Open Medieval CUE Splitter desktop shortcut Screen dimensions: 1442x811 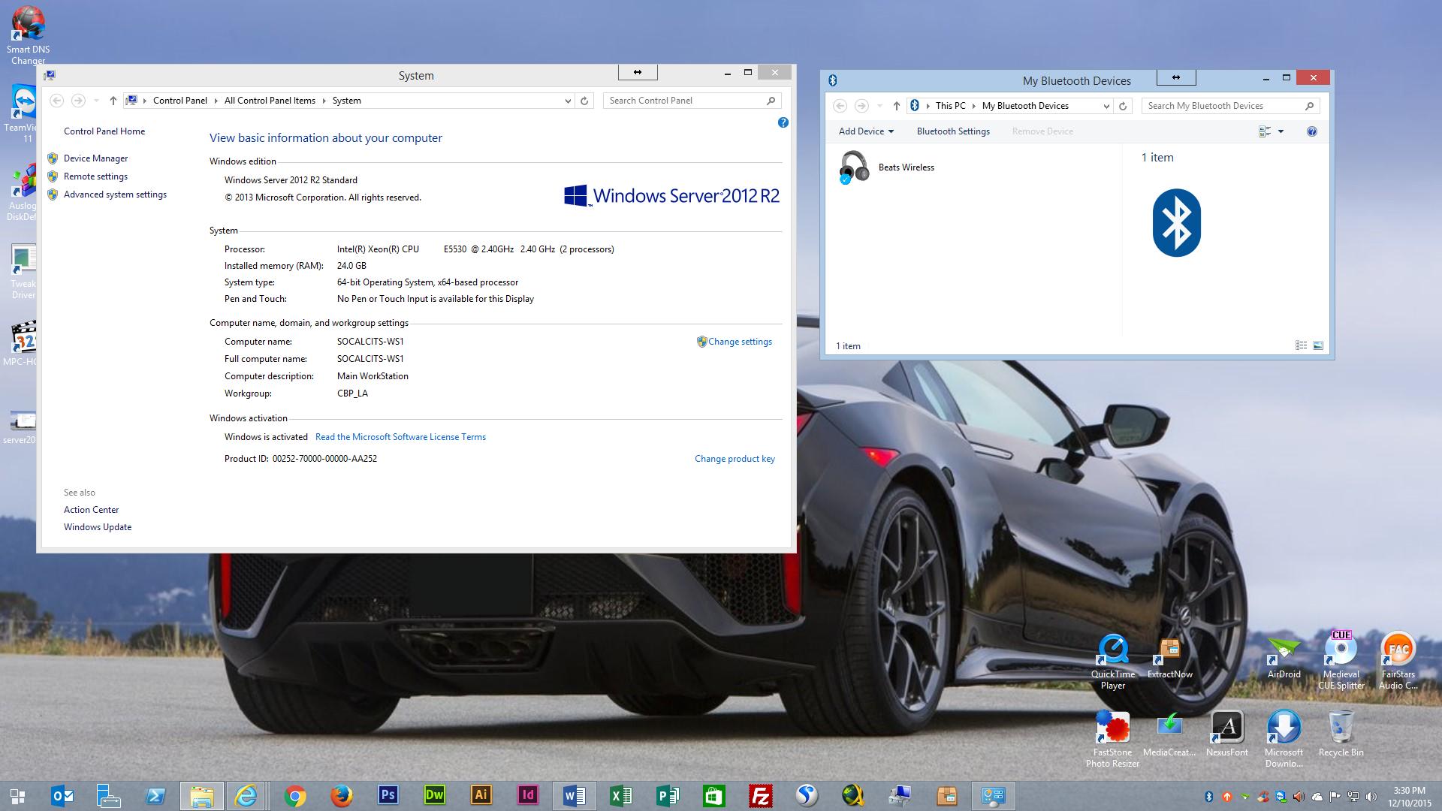[x=1341, y=660]
